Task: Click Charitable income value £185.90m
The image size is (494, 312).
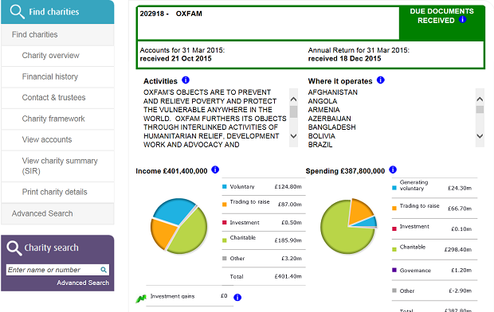Action: [x=288, y=240]
